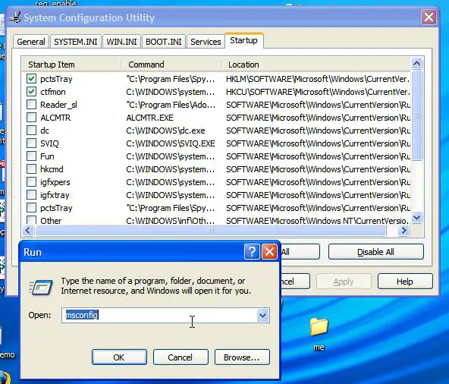This screenshot has width=449, height=384.
Task: Open the SYSTEM.INI tab
Action: [x=76, y=42]
